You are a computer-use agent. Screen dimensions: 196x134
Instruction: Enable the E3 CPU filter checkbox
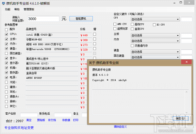[x=154, y=25]
